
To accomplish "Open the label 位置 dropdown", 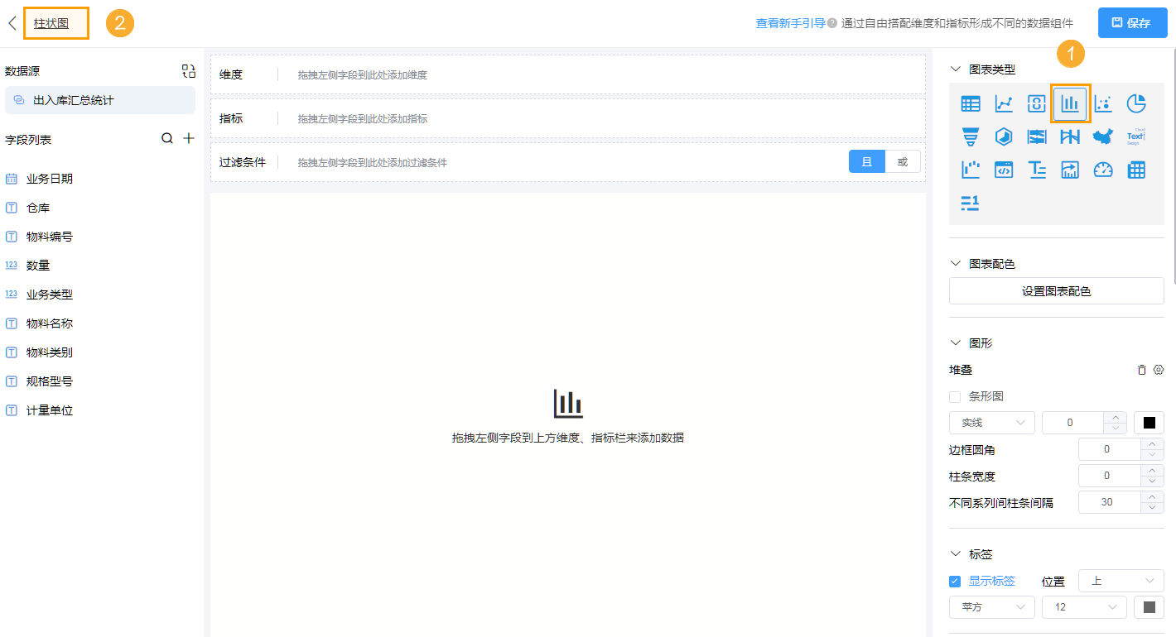I will coord(1121,581).
